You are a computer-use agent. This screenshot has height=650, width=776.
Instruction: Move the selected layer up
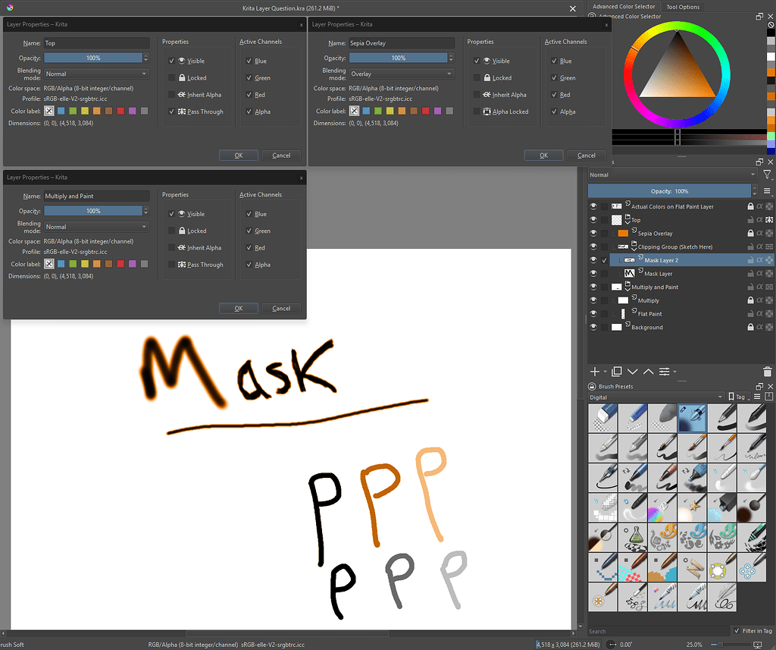click(x=649, y=372)
